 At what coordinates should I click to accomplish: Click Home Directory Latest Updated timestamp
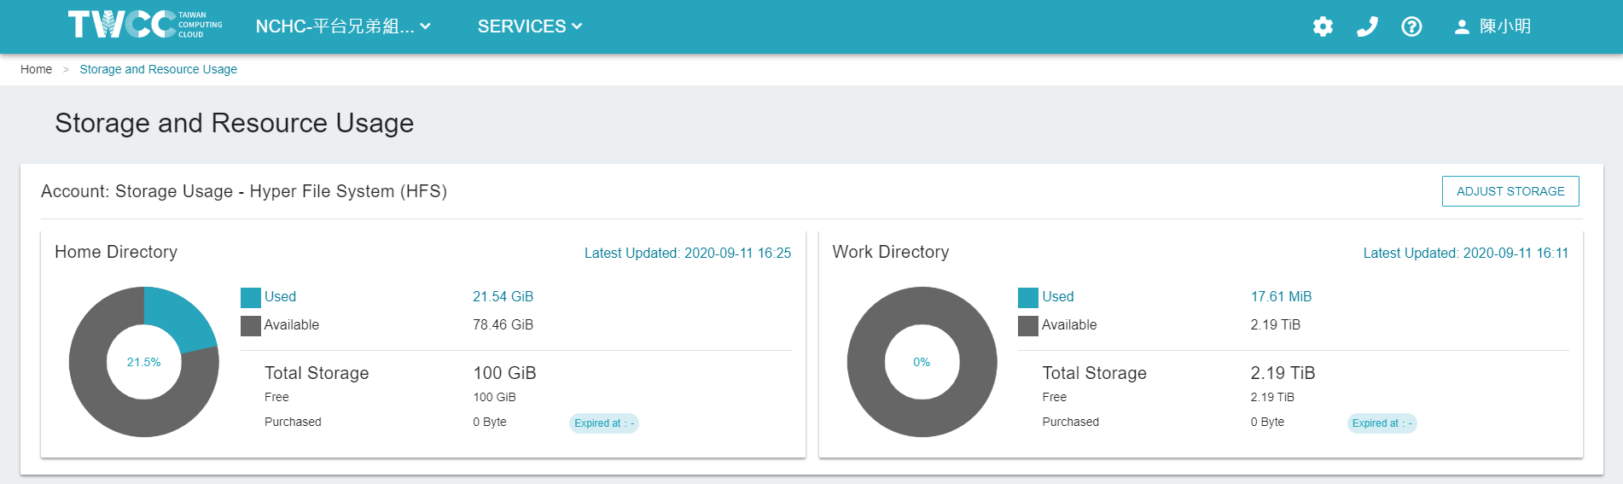pyautogui.click(x=688, y=253)
